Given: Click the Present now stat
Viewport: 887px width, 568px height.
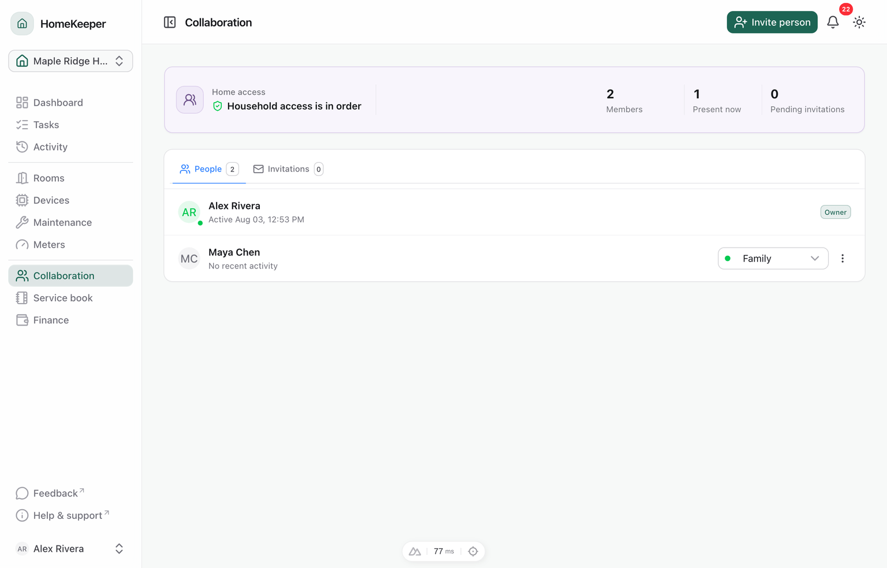Looking at the screenshot, I should [717, 100].
